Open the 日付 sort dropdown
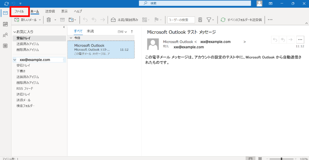The image size is (309, 160). [x=122, y=32]
